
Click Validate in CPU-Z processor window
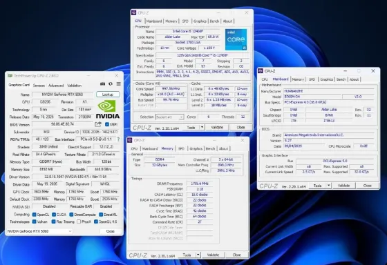(217, 127)
